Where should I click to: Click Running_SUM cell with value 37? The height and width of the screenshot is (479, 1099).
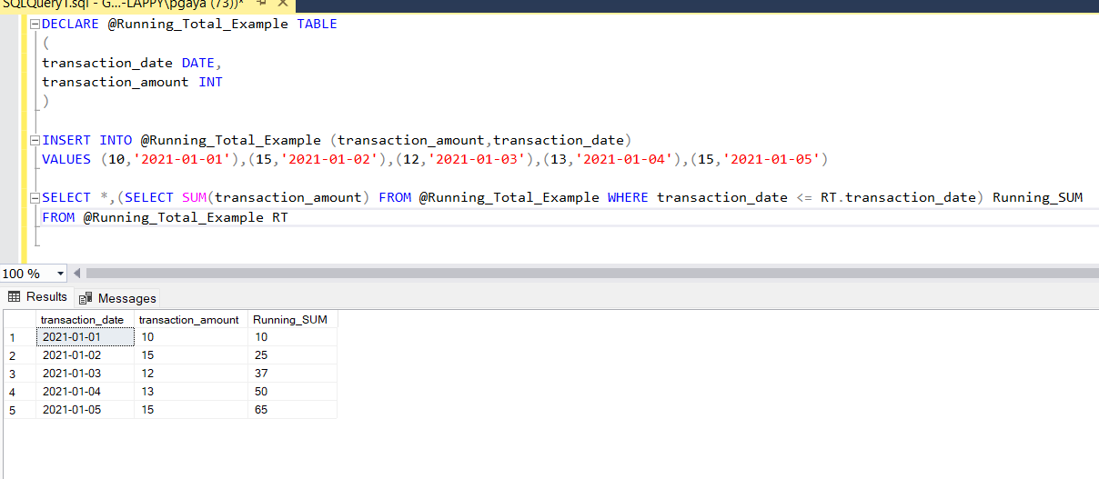pos(293,374)
